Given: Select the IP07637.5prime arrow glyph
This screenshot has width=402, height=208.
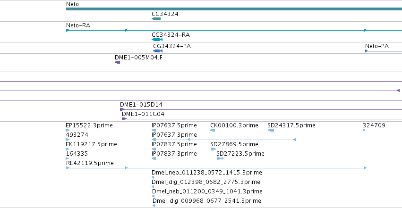Looking at the screenshot, I should click(x=154, y=130).
